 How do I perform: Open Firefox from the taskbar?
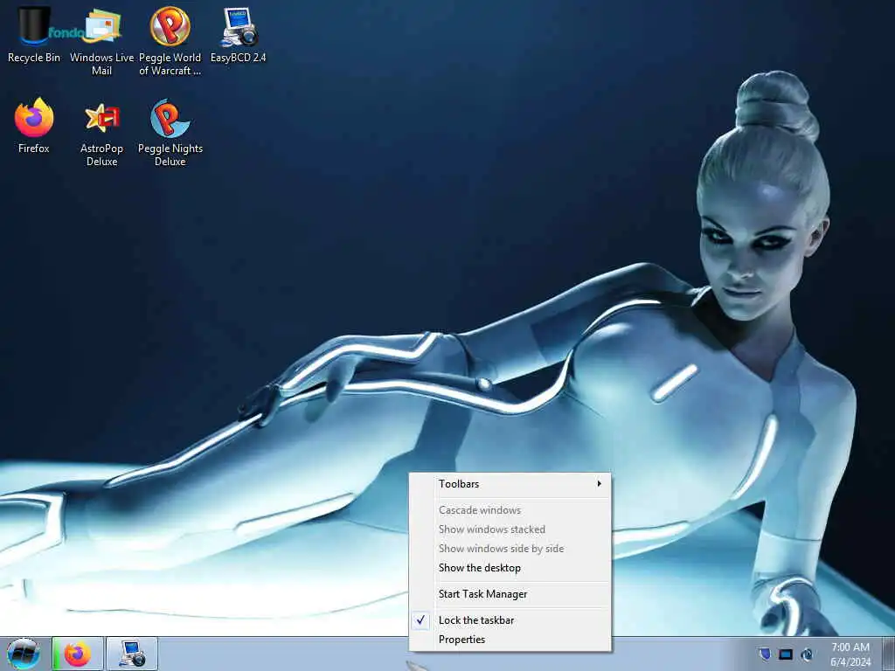click(x=78, y=654)
